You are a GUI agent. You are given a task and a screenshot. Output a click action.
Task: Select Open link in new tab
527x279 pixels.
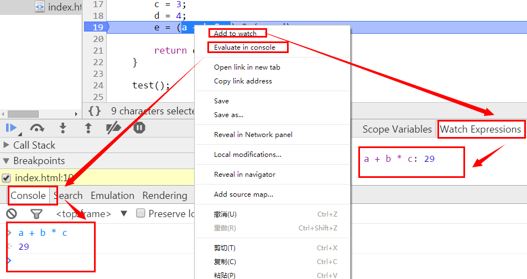pyautogui.click(x=247, y=67)
